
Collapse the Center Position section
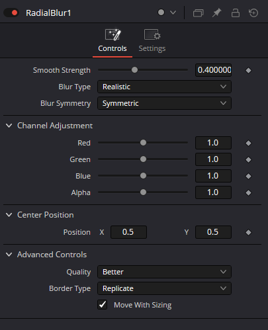[x=9, y=215]
